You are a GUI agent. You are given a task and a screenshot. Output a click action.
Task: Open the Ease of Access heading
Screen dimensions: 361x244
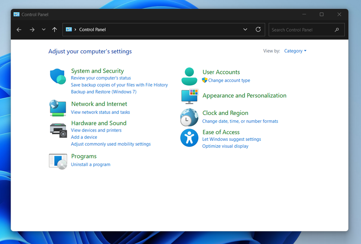221,132
